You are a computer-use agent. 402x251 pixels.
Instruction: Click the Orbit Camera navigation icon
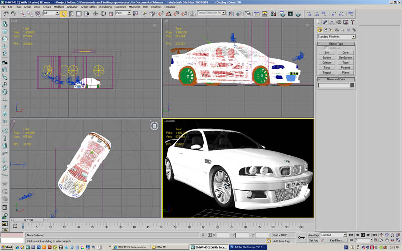coord(392,240)
